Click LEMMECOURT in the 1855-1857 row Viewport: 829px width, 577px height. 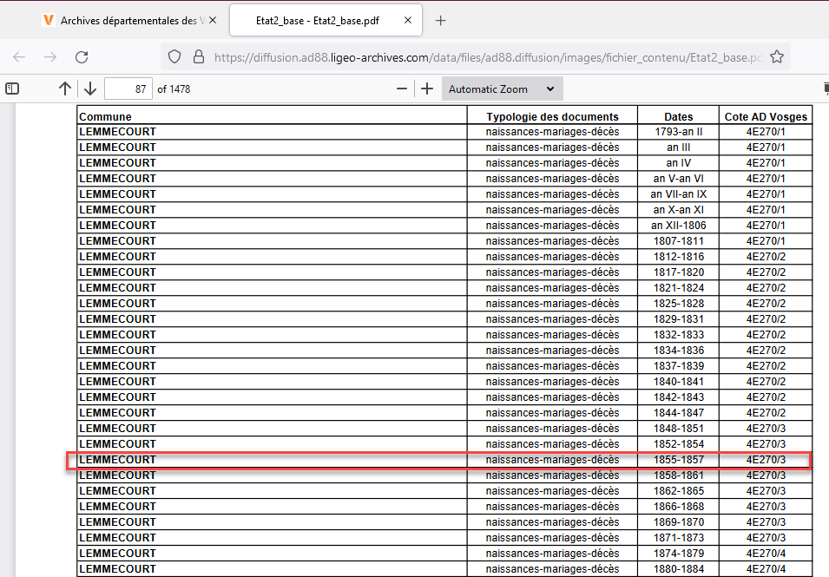117,460
